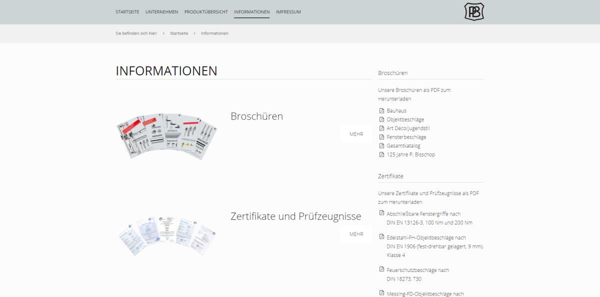Open Zertifikate und Prüfzeugnisse heading link
This screenshot has width=600, height=297.
tap(296, 216)
